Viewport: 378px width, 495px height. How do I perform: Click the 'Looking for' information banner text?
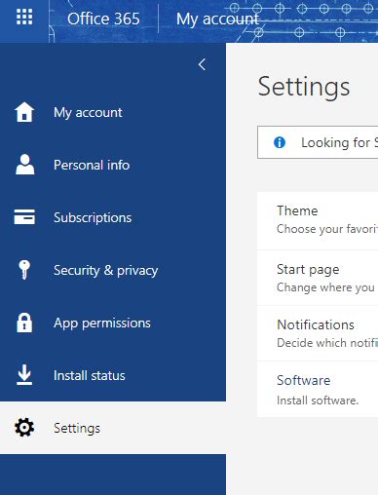pyautogui.click(x=339, y=142)
